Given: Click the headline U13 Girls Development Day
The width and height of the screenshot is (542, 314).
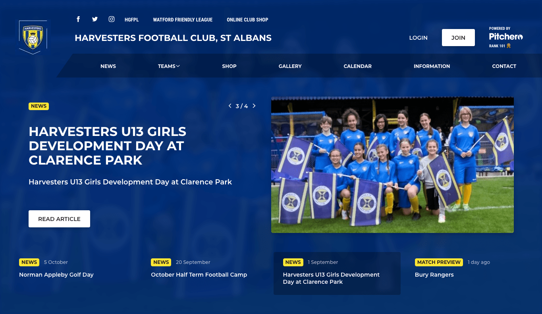Looking at the screenshot, I should pos(108,146).
